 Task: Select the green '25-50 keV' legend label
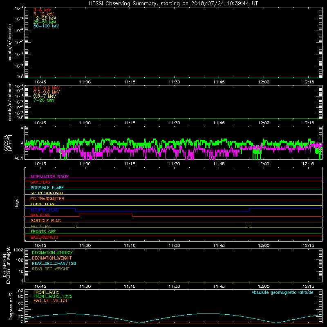[45, 22]
